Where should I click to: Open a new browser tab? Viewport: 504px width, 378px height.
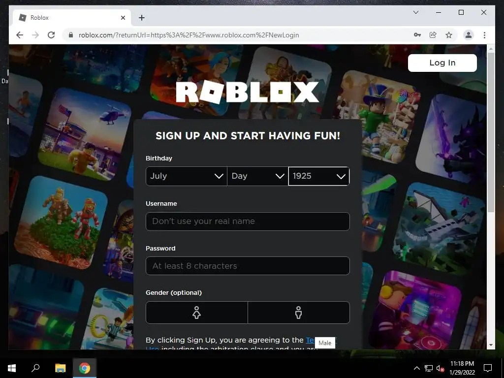click(x=142, y=18)
